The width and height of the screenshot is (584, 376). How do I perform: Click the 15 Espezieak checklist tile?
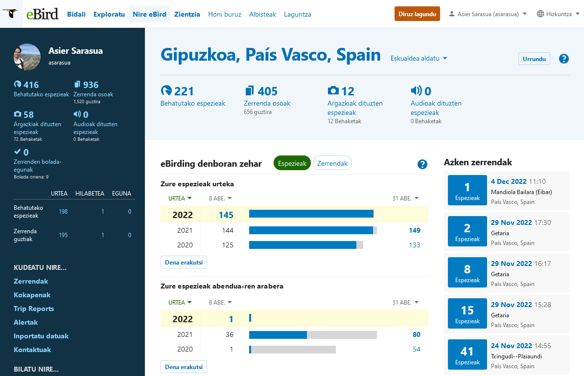(x=467, y=313)
